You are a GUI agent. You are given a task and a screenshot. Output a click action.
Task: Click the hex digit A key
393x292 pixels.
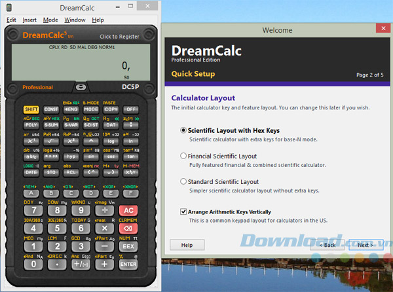click(x=31, y=193)
